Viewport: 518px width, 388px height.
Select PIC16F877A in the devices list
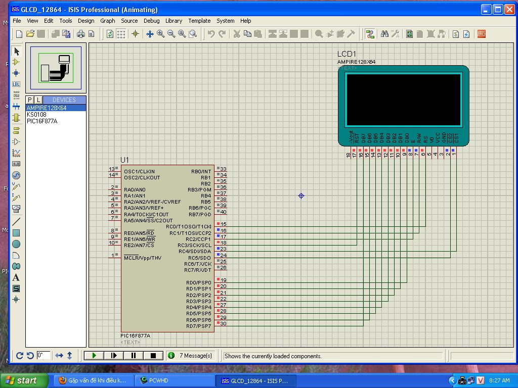42,121
